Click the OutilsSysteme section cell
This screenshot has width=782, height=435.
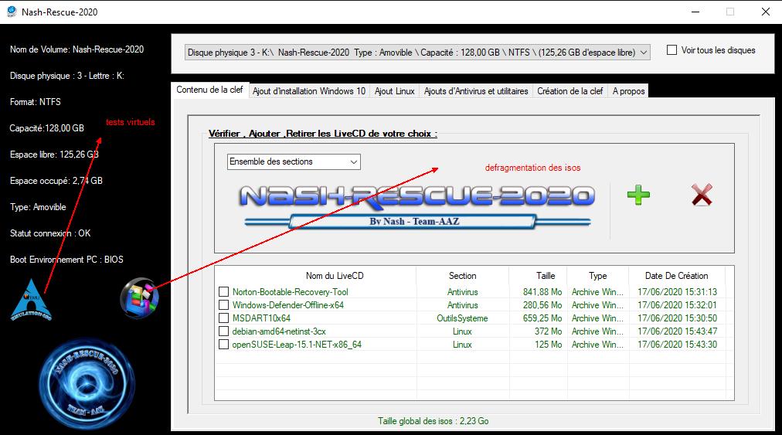(x=462, y=318)
